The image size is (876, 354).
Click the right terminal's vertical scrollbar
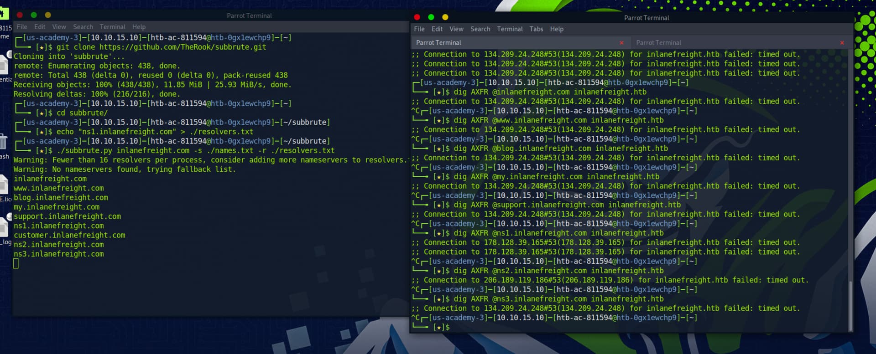(x=850, y=305)
